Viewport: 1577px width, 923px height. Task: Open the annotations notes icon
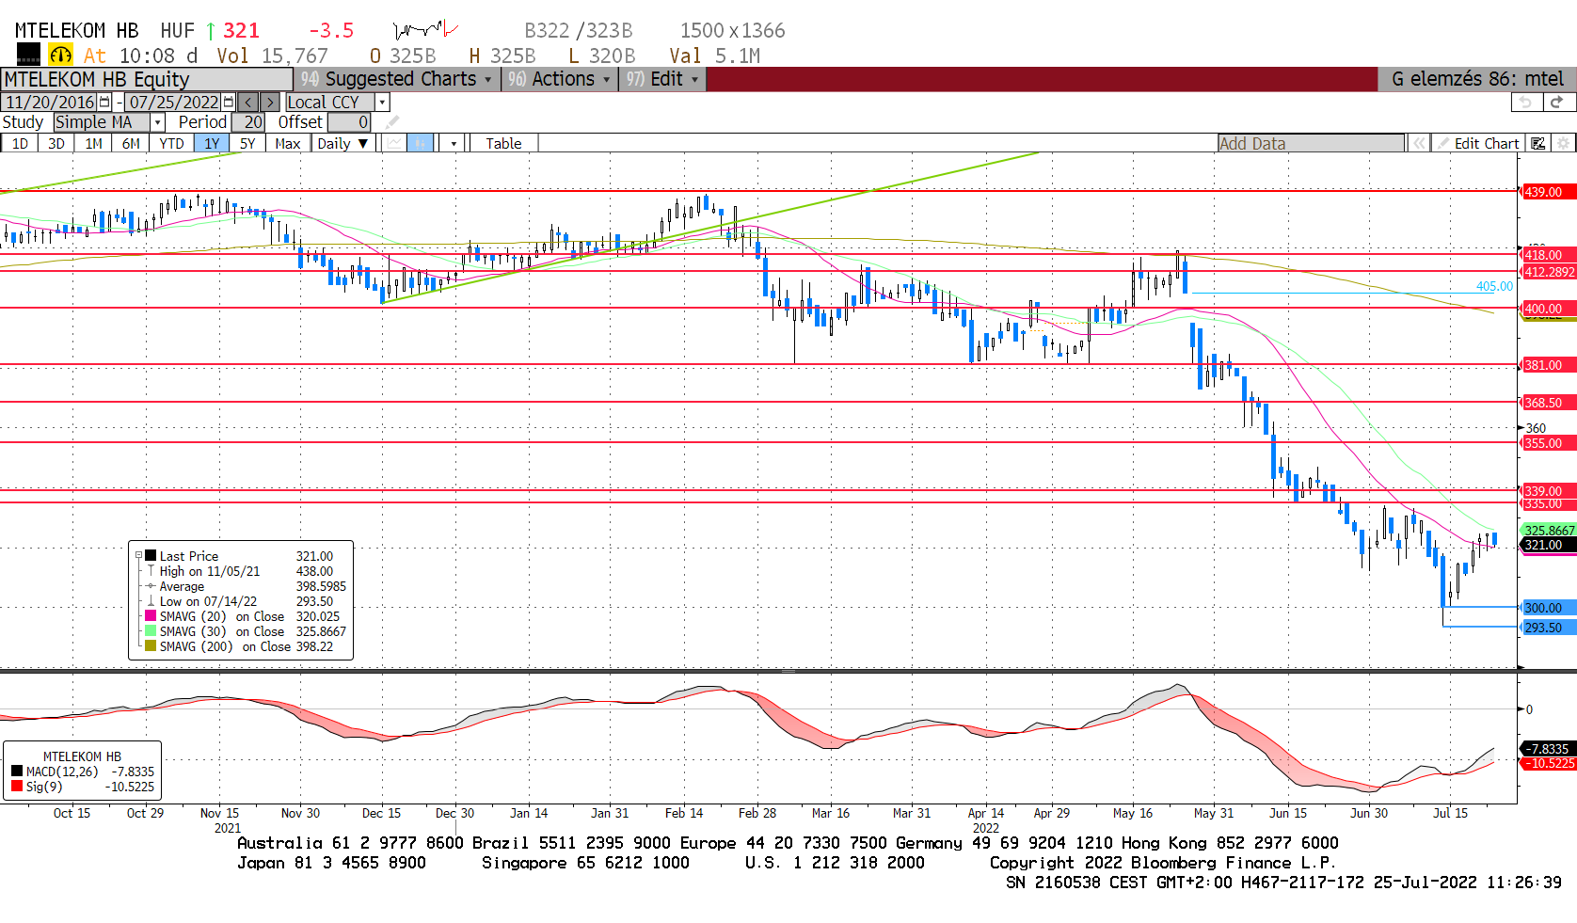point(1537,143)
